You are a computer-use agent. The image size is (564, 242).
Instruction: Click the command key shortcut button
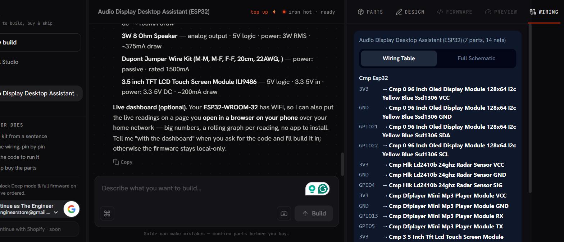[x=107, y=213]
